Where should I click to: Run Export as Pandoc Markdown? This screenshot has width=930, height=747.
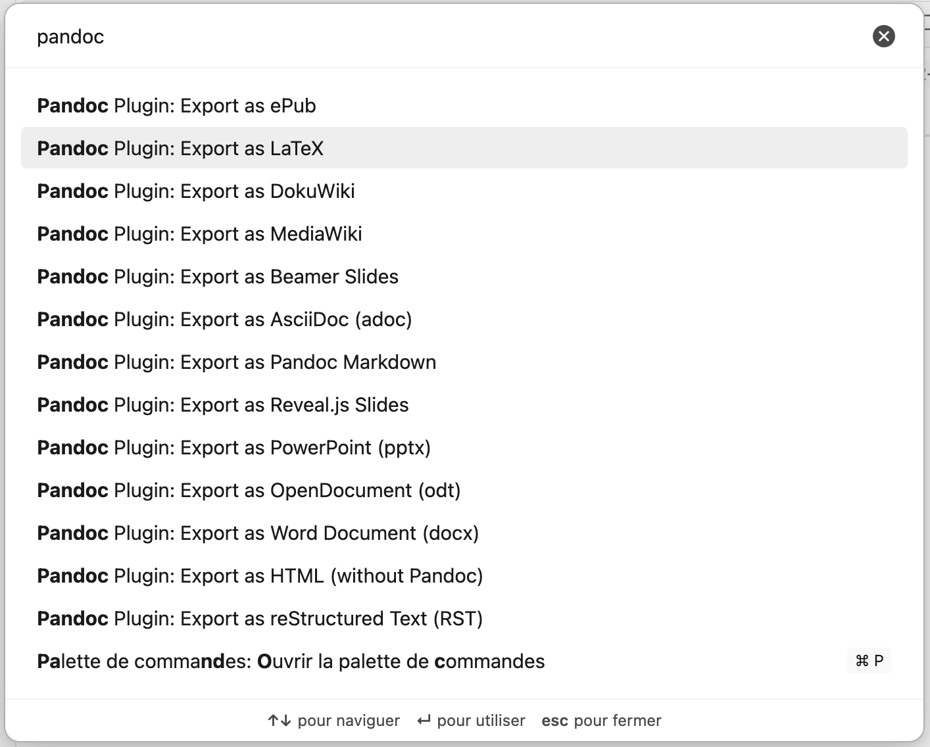(236, 362)
